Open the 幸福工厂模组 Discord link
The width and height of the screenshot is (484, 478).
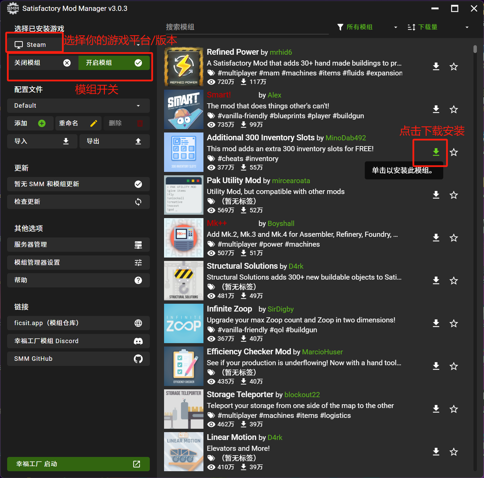coord(78,341)
